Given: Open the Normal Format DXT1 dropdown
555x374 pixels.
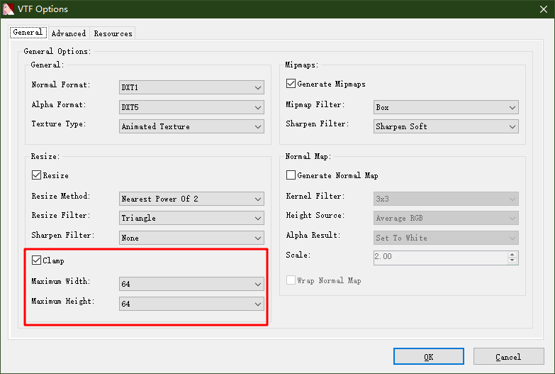Looking at the screenshot, I should 191,87.
